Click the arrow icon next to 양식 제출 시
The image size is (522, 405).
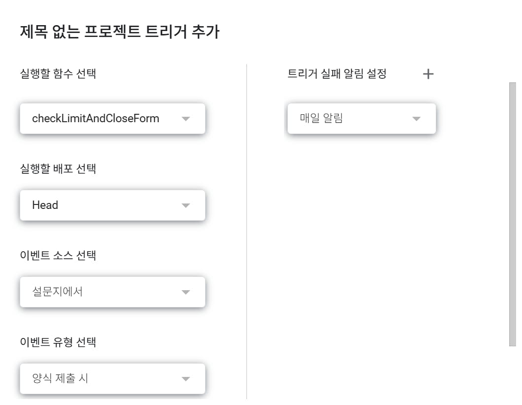click(186, 379)
